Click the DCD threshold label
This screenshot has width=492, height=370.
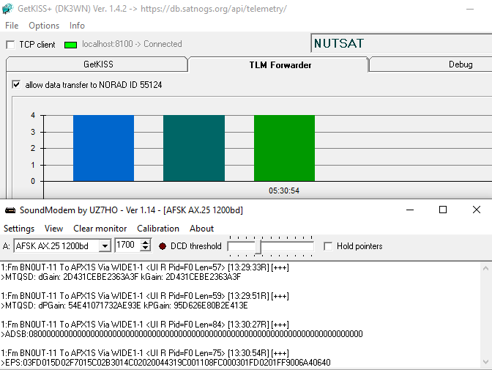click(x=196, y=246)
